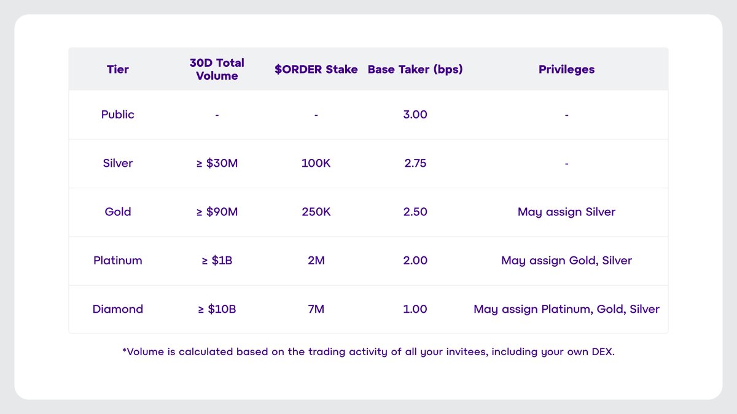
Task: Click "May assign Platinum, Gold, Silver" privilege
Action: (x=566, y=309)
